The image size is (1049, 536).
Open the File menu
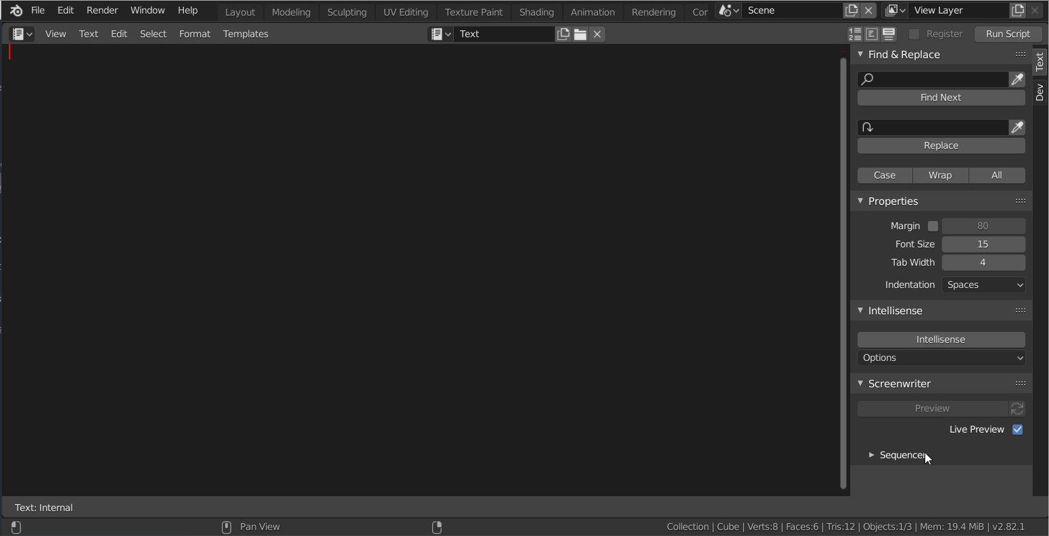pos(38,11)
